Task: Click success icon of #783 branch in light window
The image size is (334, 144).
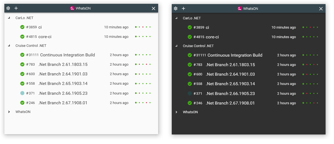Action: pos(22,64)
